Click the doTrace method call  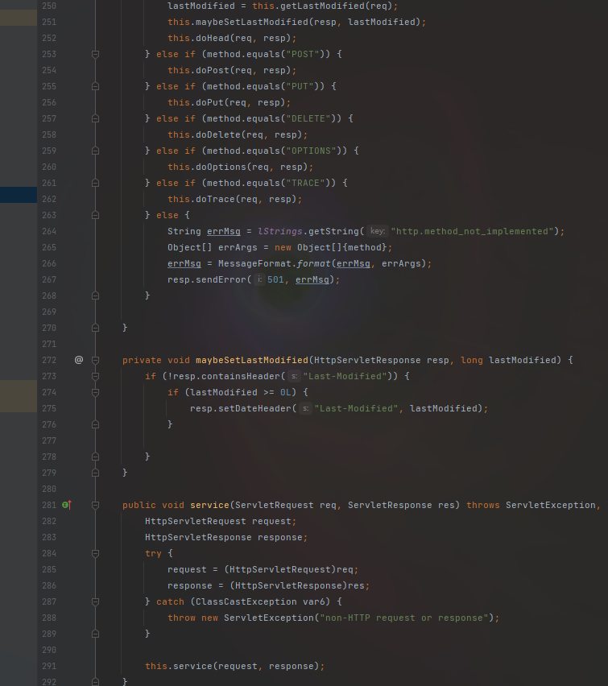click(x=215, y=199)
